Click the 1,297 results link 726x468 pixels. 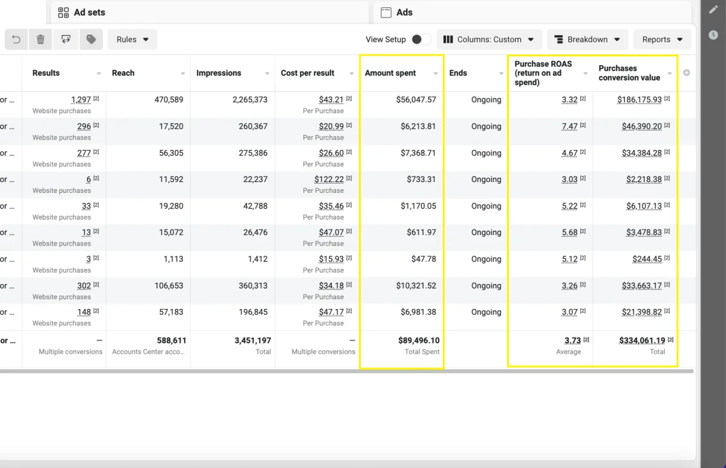pyautogui.click(x=81, y=100)
